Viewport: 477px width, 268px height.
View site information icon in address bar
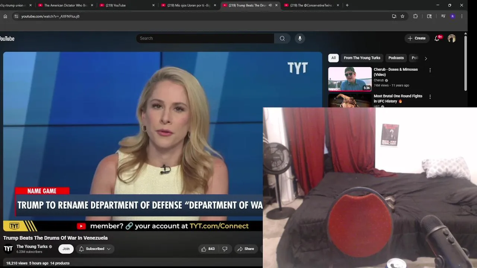click(16, 16)
